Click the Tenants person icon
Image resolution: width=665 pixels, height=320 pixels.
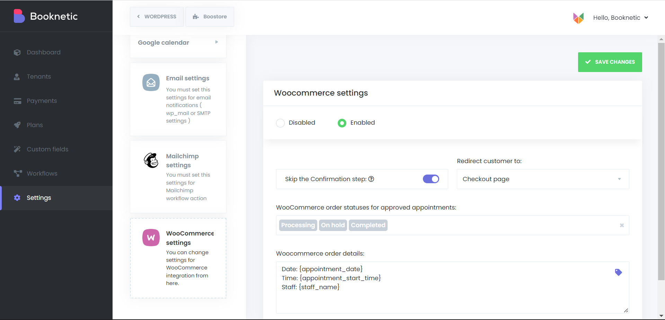(17, 77)
